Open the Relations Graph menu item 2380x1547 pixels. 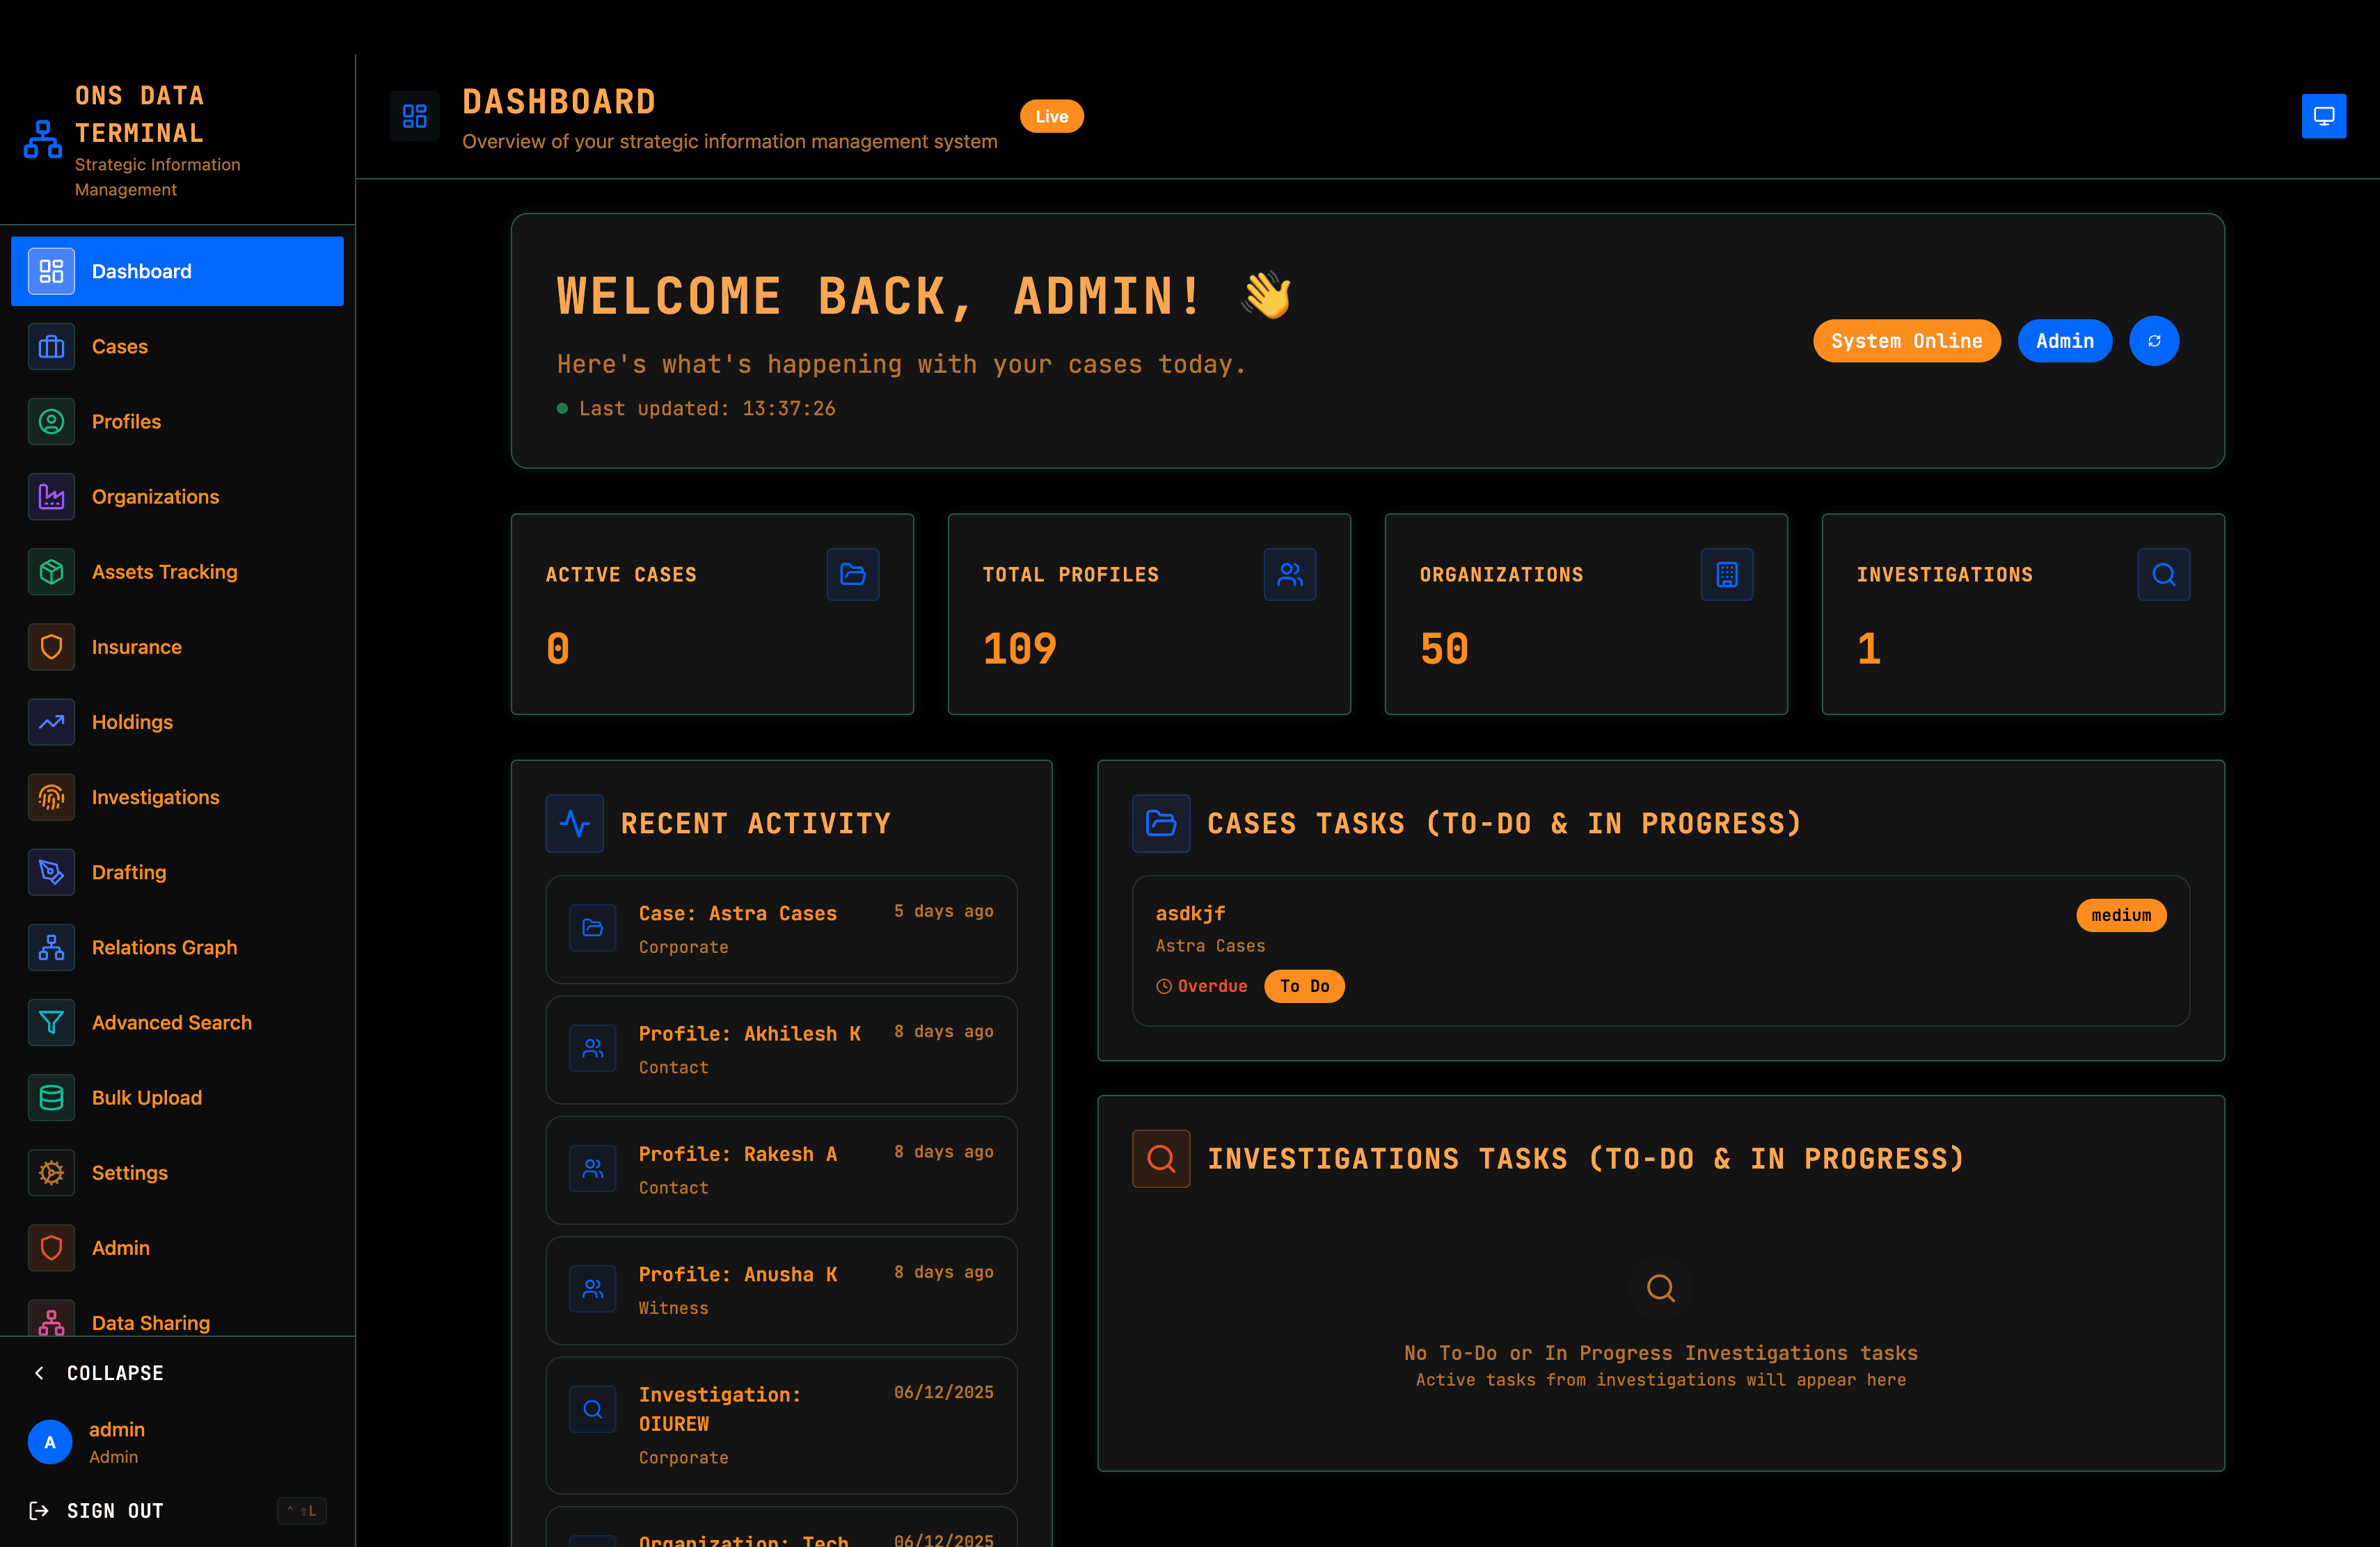(177, 947)
